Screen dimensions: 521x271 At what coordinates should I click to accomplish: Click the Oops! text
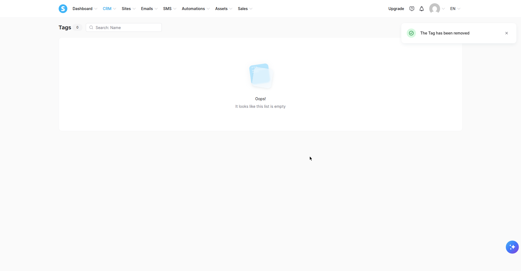tap(260, 99)
